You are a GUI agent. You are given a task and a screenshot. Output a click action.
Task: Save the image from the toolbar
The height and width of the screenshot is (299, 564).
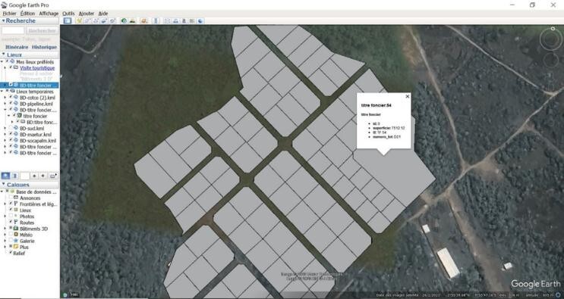pos(184,20)
